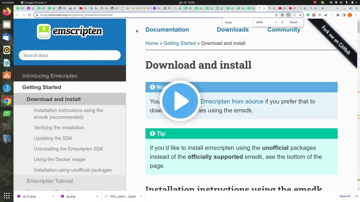
Task: Open the Community menu item
Action: [x=284, y=29]
